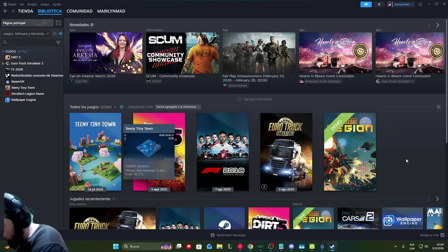Open the F1 2018 cover in shelf
Viewport: 448px width, 252px height.
point(223,152)
